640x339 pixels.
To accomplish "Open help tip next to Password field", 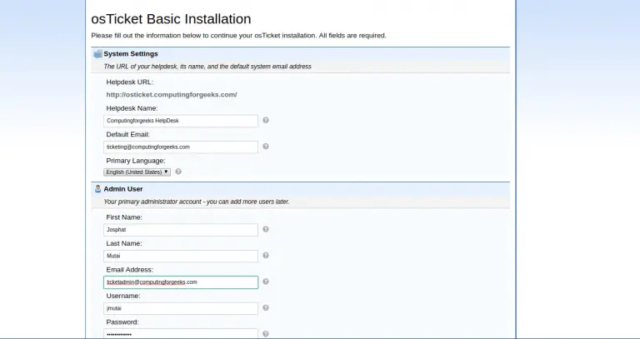I will tap(266, 334).
